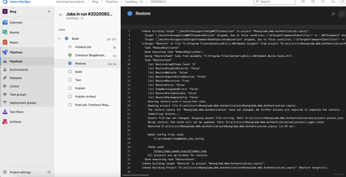Viewport: 346px width, 177px height.
Task: Select the Test step
Action: pos(87,80)
